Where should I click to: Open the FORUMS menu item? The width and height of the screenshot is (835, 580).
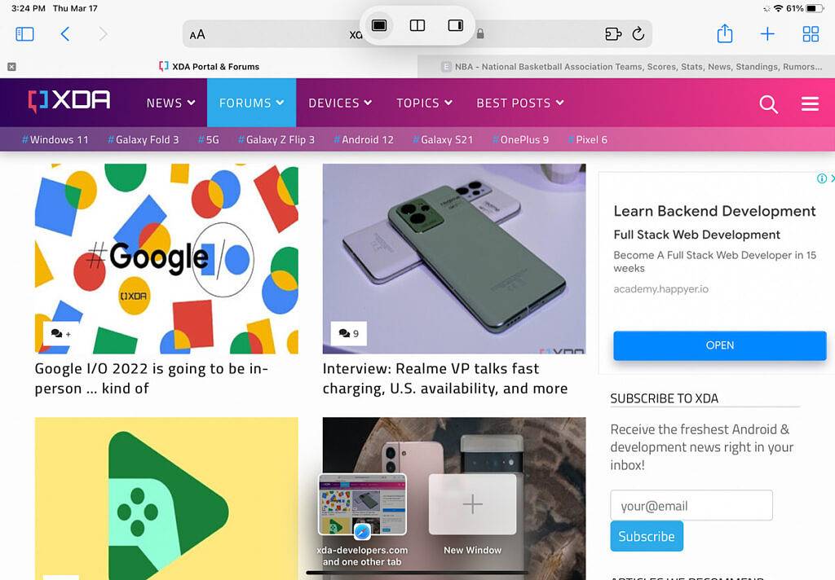pos(251,103)
